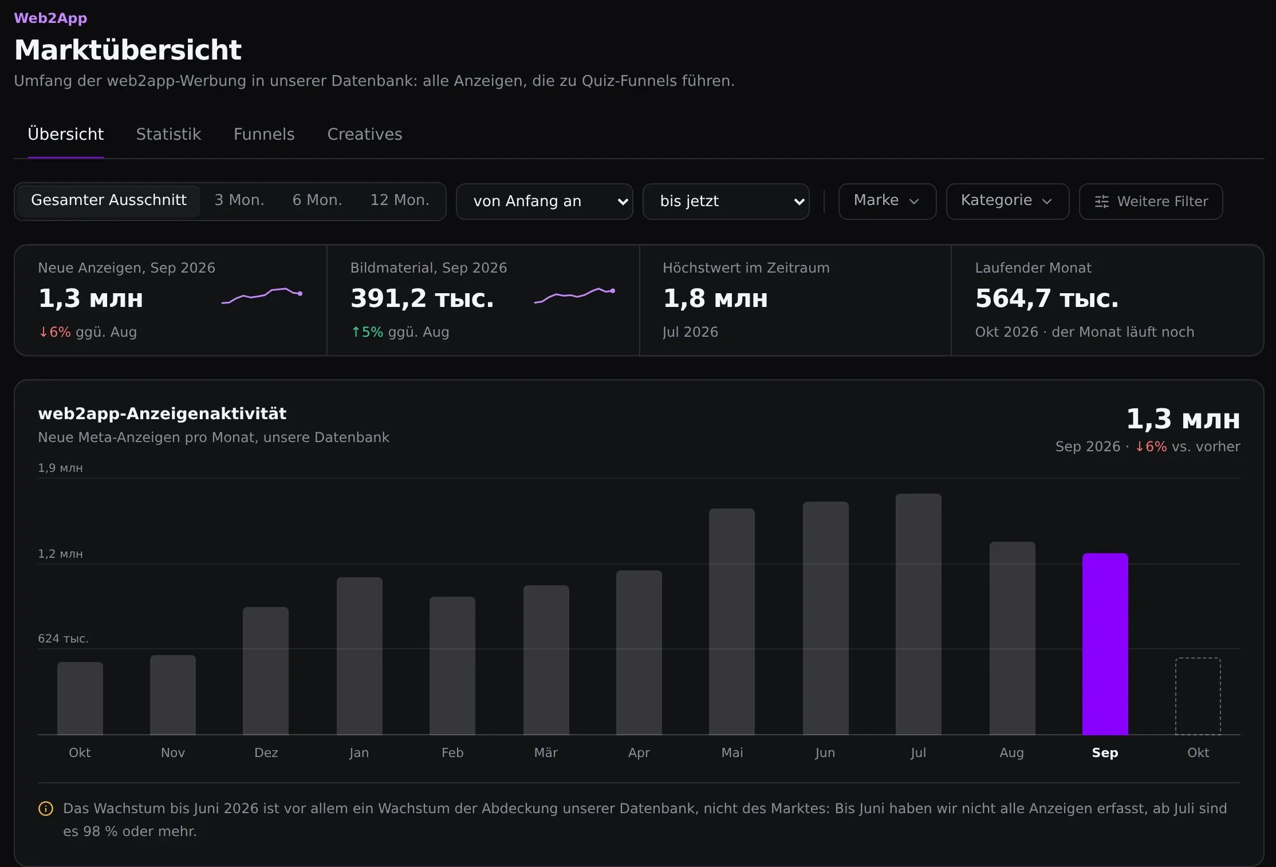Screen dimensions: 1276x867
Task: Click the '1,9 млн' axis label
Action: [60, 468]
